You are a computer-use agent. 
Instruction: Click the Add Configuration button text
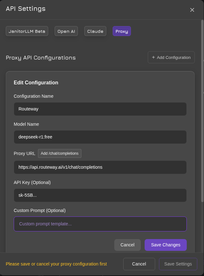(x=174, y=58)
